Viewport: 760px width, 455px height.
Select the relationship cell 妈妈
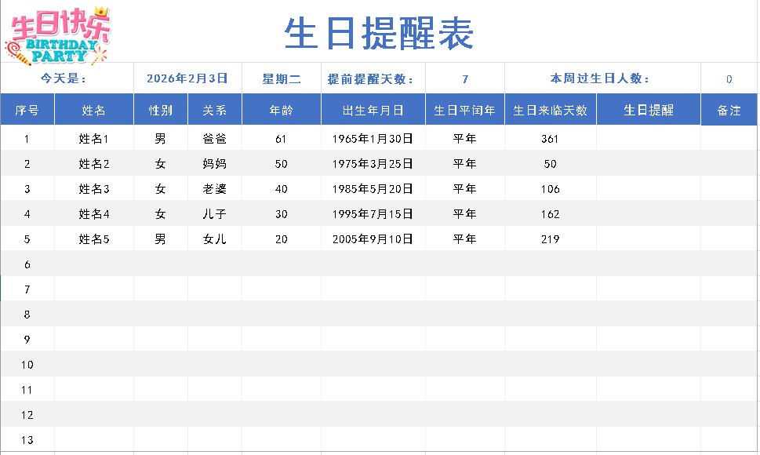(x=215, y=164)
